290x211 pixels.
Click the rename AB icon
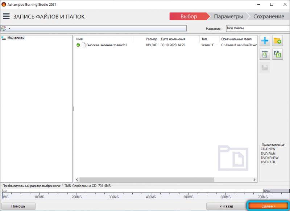277,54
